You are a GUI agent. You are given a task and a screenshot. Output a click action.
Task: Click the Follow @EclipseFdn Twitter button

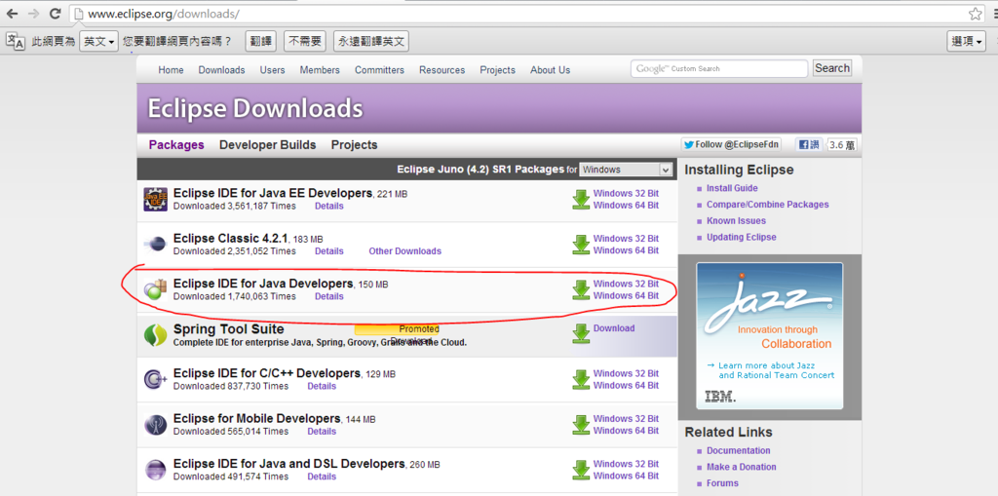click(731, 144)
